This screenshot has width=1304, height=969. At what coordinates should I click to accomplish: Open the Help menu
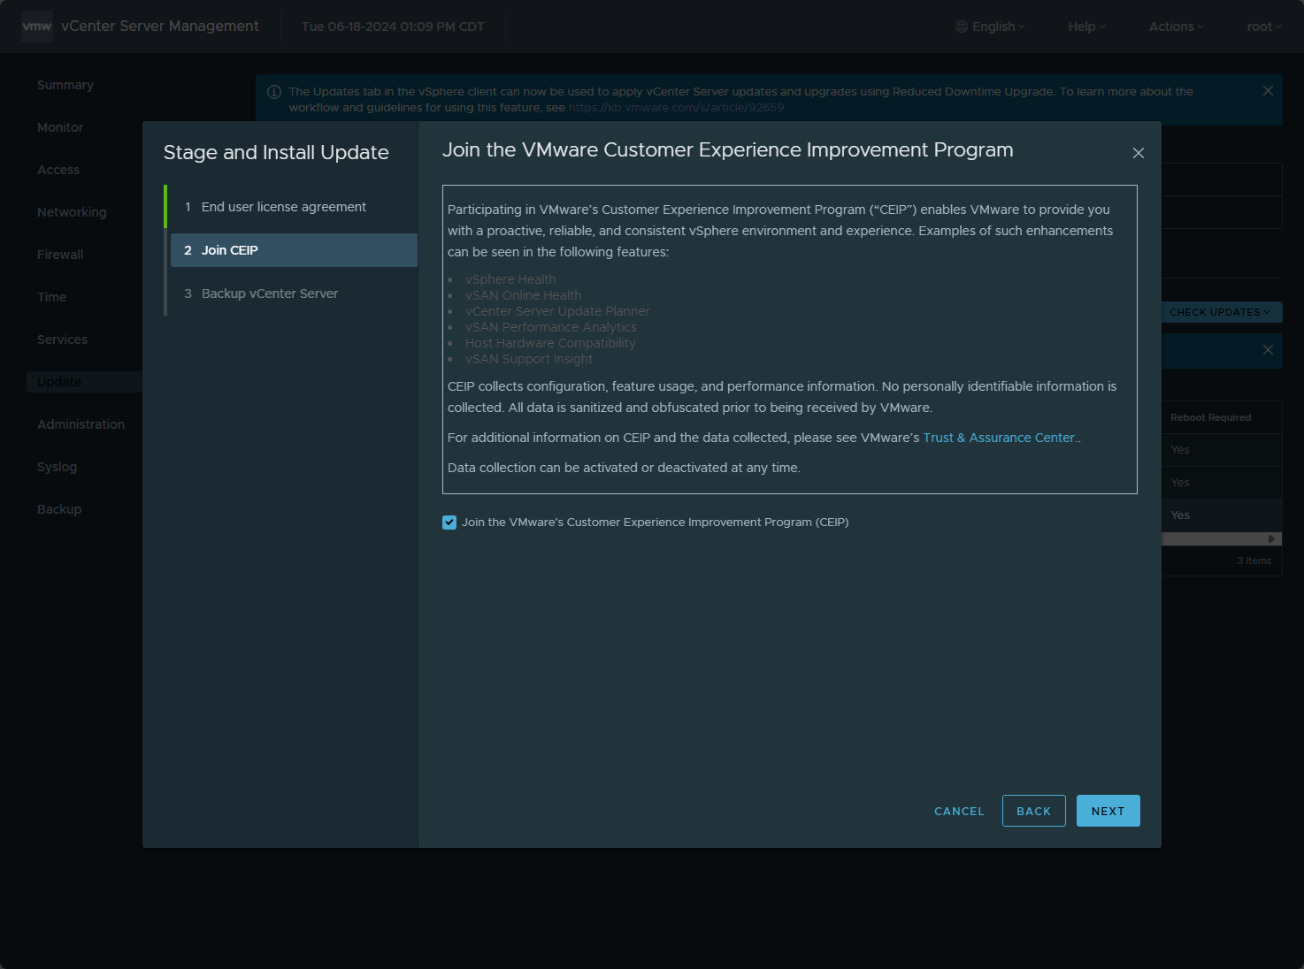coord(1086,27)
